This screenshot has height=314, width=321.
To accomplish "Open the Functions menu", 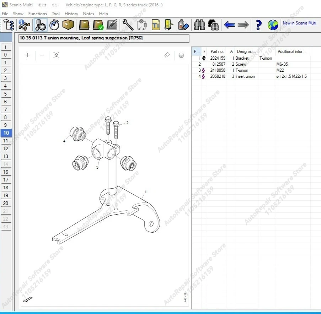I will click(37, 13).
